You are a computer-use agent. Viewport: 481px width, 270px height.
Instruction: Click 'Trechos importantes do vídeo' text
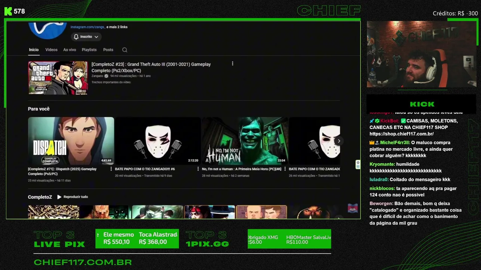point(111,82)
